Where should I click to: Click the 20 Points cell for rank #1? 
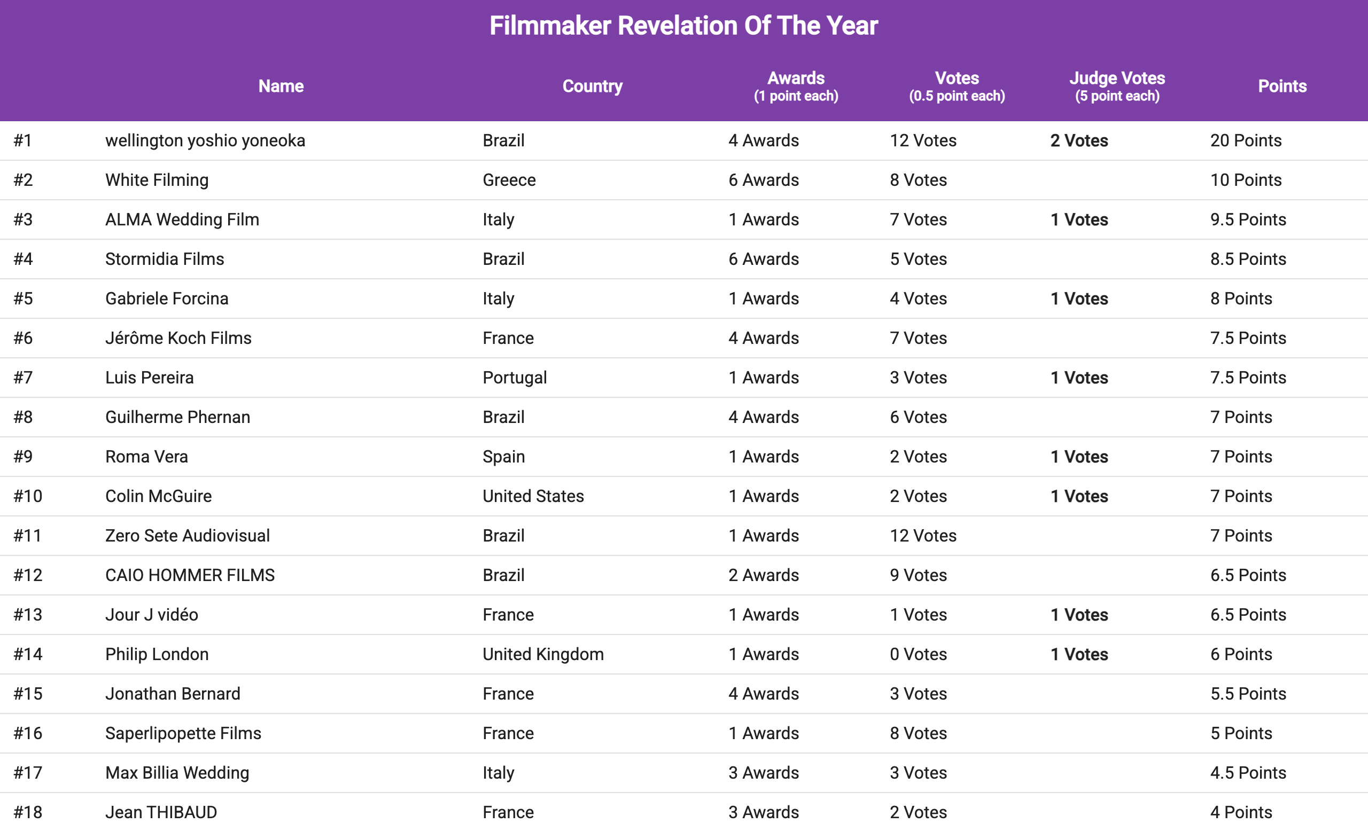click(1245, 140)
